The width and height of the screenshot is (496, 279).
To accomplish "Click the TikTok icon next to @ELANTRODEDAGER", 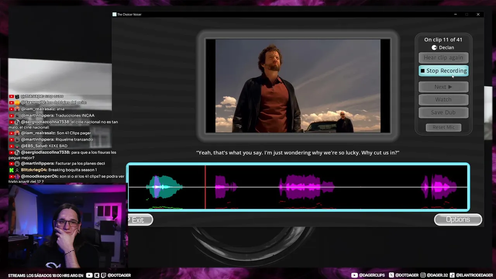I will tap(452, 275).
